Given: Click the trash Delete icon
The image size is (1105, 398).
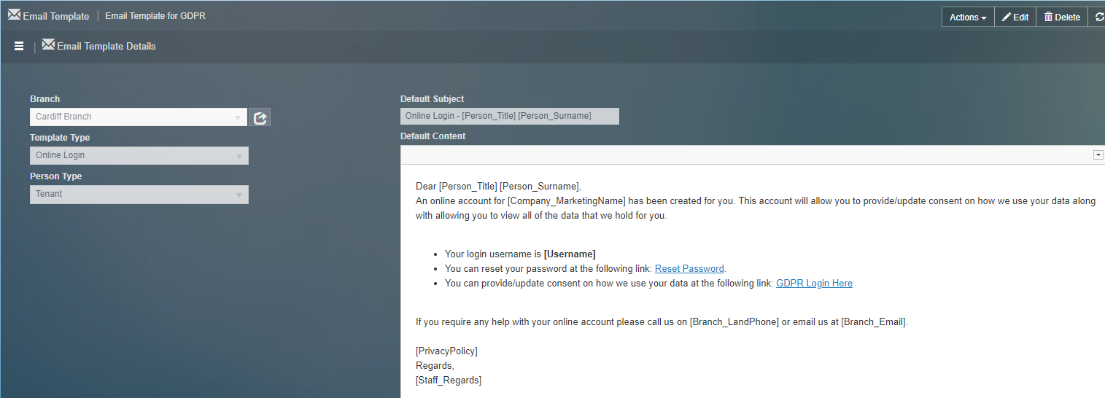Looking at the screenshot, I should coord(1049,17).
